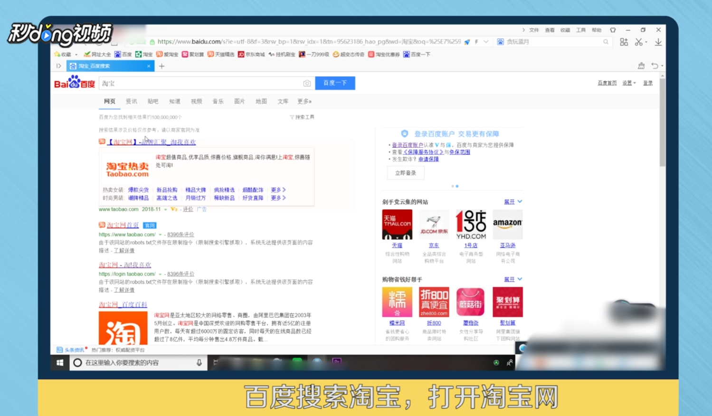This screenshot has height=416, width=712.
Task: Open the 登录百度账户 link
Action: coord(407,145)
